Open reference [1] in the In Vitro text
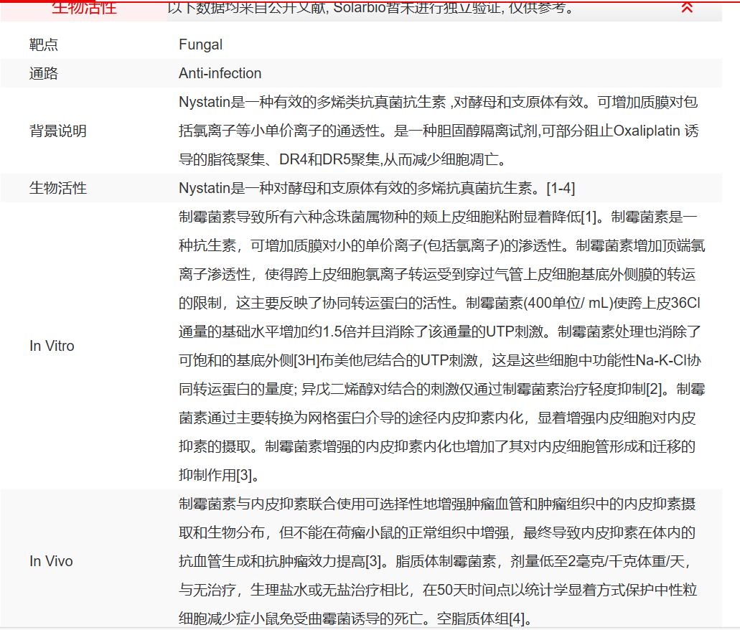Screen dimensions: 740x630 tap(587, 216)
